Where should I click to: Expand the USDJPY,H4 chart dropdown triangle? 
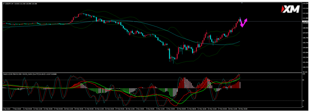point(4,4)
